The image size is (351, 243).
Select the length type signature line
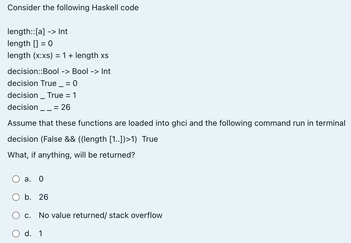point(37,32)
